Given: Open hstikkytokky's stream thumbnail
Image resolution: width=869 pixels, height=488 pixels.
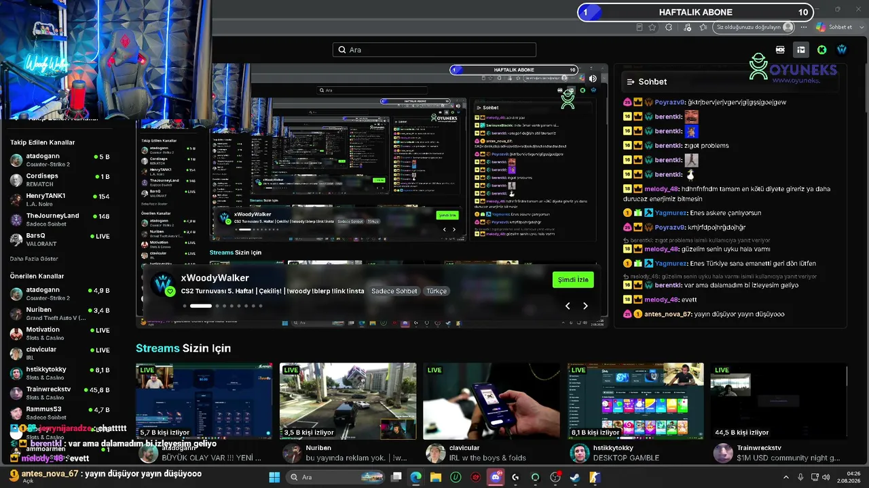Looking at the screenshot, I should pos(635,401).
